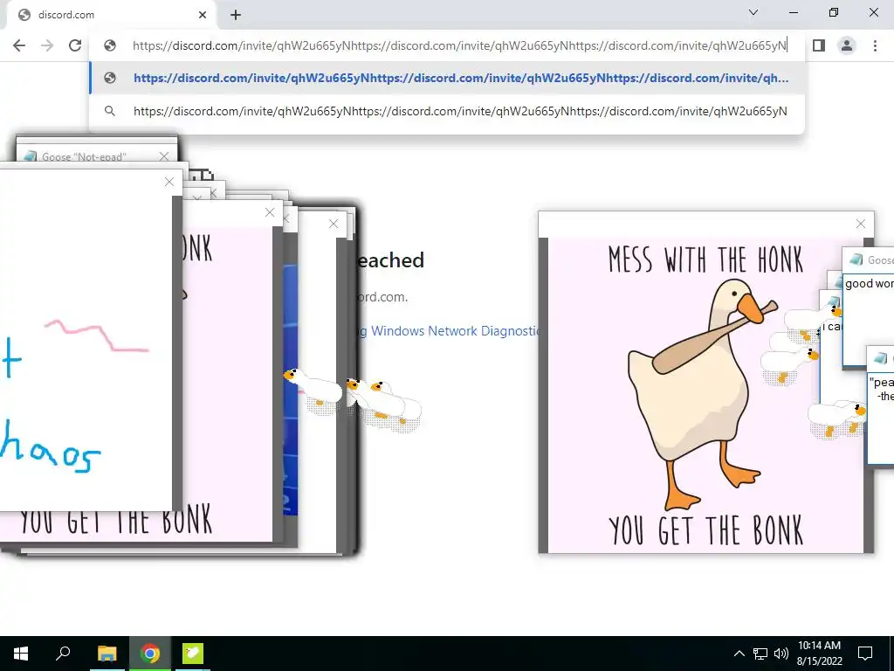
Task: Click the "good wor" notepad text
Action: click(869, 284)
